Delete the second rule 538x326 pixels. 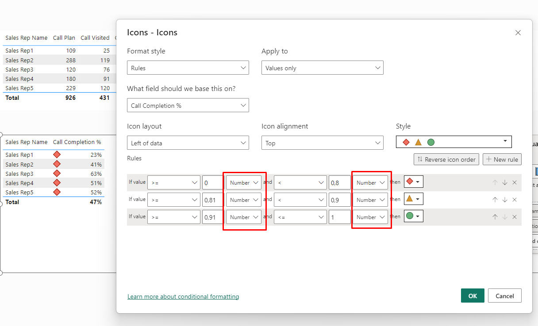tap(515, 200)
